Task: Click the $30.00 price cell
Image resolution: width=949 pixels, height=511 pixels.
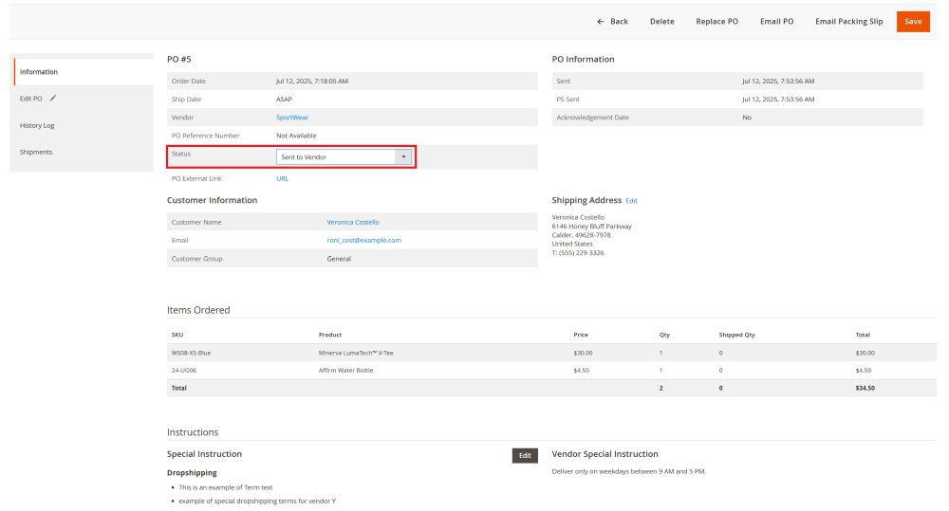Action: (583, 353)
